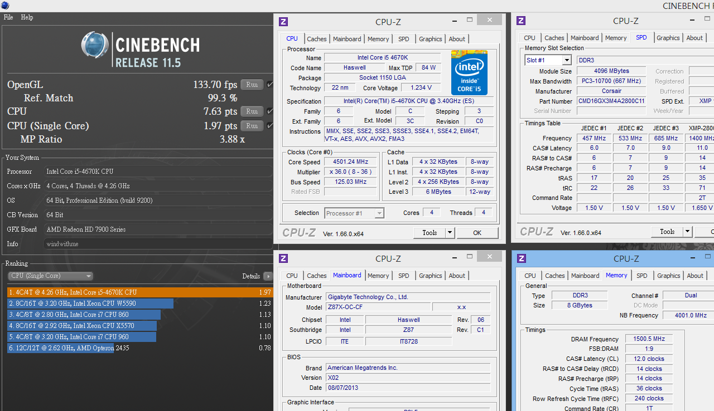
Task: Expand the Tools arrow in the CPU-Z SPD window
Action: [x=687, y=232]
